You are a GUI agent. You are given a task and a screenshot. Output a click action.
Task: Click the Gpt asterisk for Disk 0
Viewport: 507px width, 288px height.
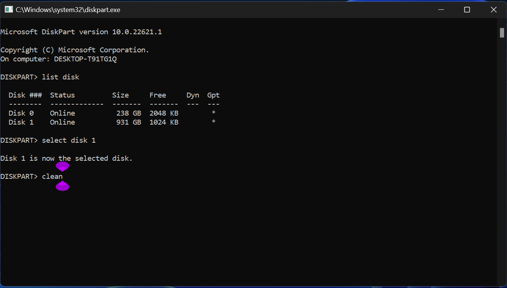[x=214, y=113]
